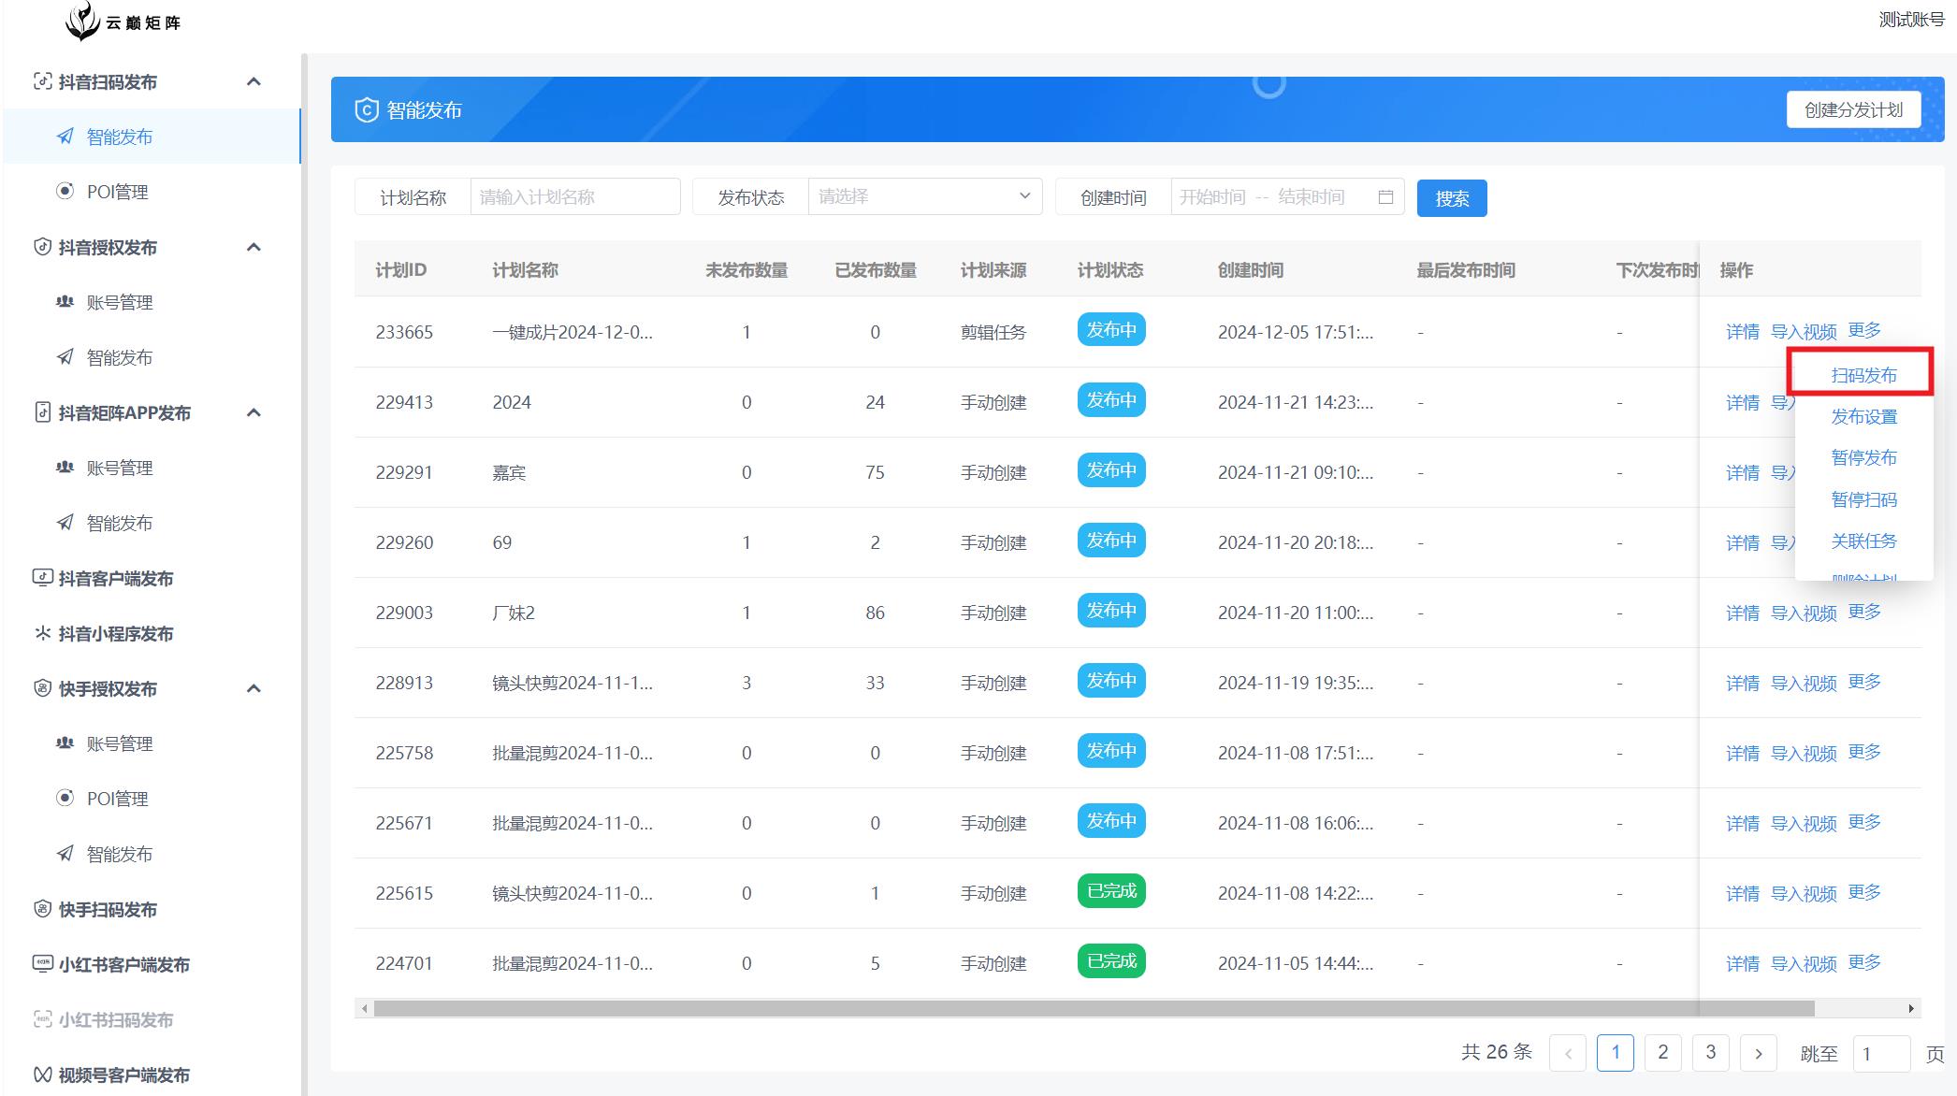Click the 账号管理 users icon under 快手授权发布

pos(65,743)
